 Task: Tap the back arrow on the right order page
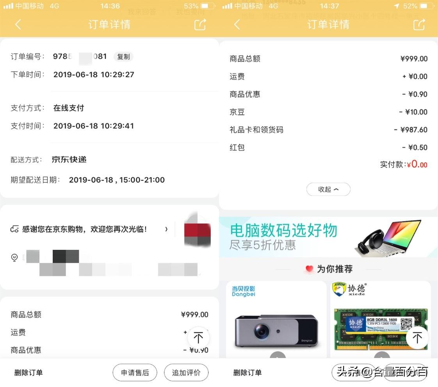coord(237,25)
